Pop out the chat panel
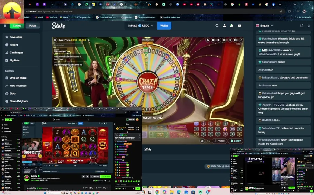314x195 pixels. coord(302,25)
